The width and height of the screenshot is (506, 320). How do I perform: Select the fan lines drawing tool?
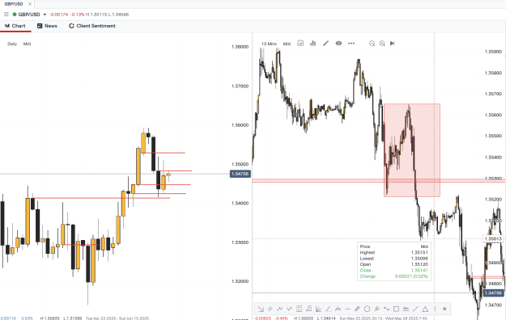click(x=318, y=309)
